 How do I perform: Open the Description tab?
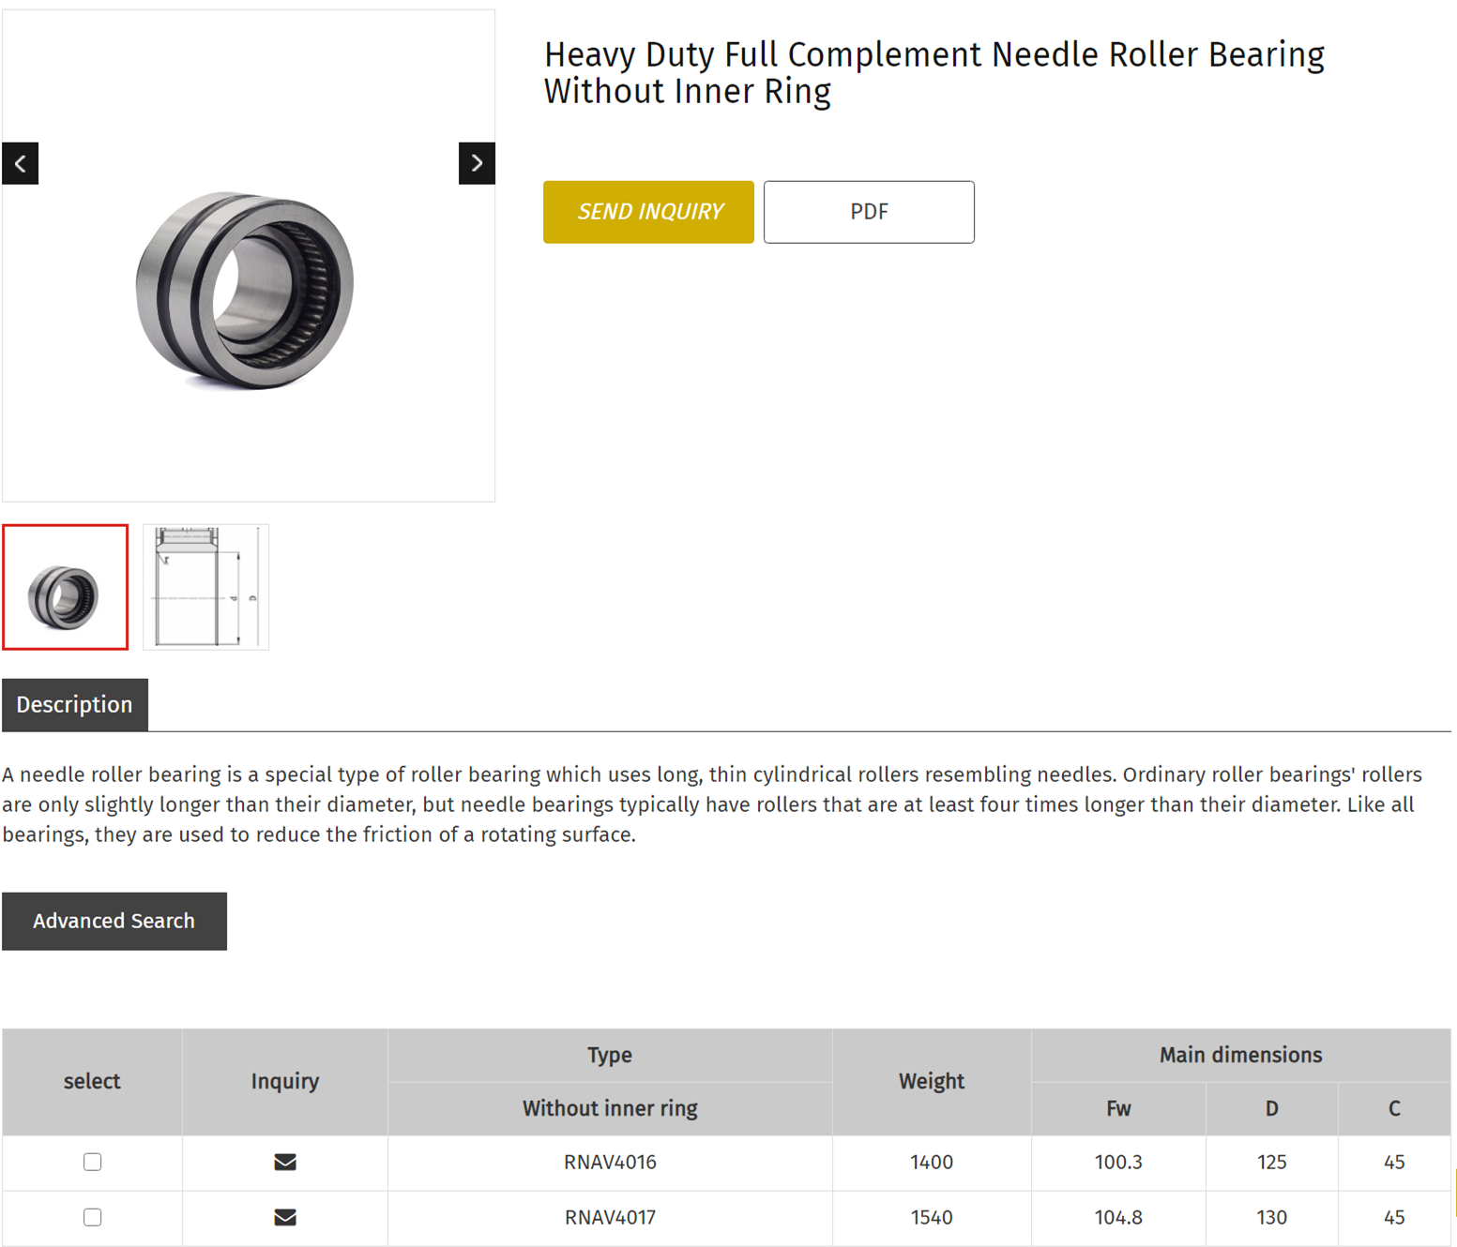(x=75, y=705)
